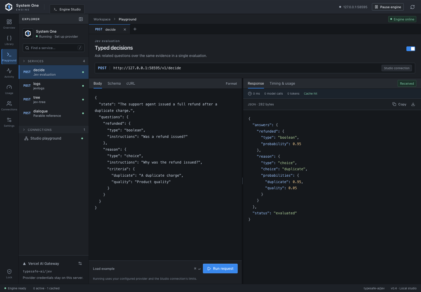Click Set up provider link
The height and width of the screenshot is (292, 421).
66,36
